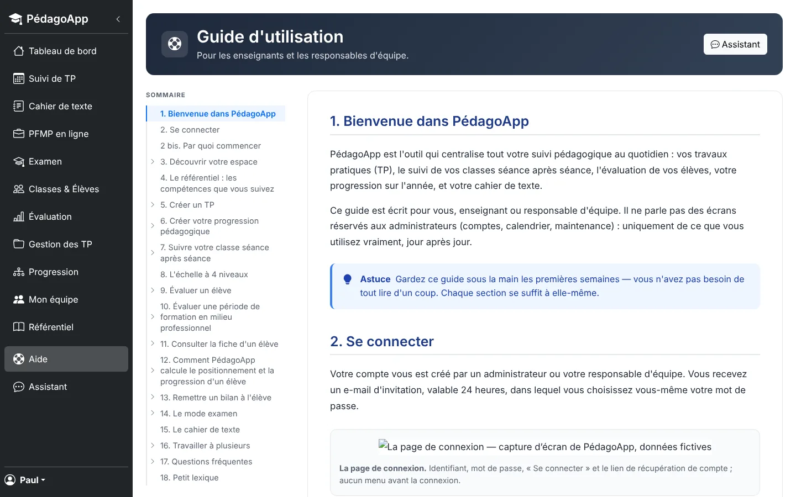Click the lifebuoy icon beside Aide

[x=19, y=359]
